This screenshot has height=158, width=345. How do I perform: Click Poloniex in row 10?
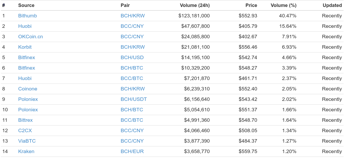(28, 110)
